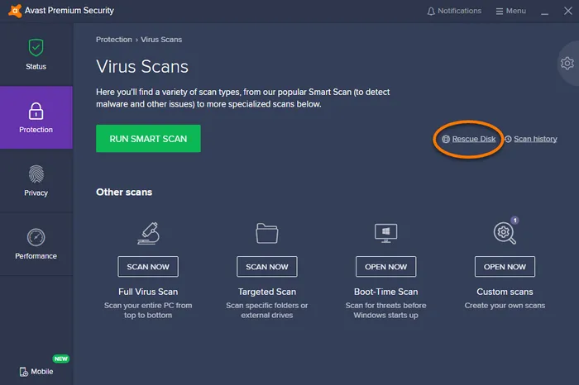
Task: Start Full Virus Scan with Scan Now
Action: 148,267
